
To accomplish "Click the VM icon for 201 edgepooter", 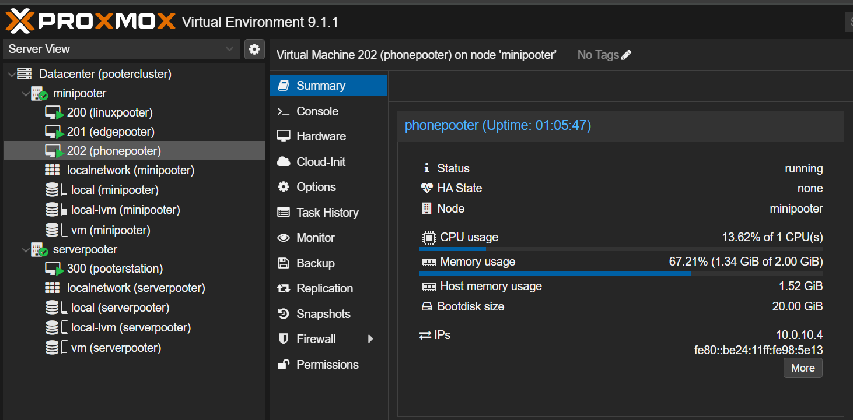I will [54, 132].
